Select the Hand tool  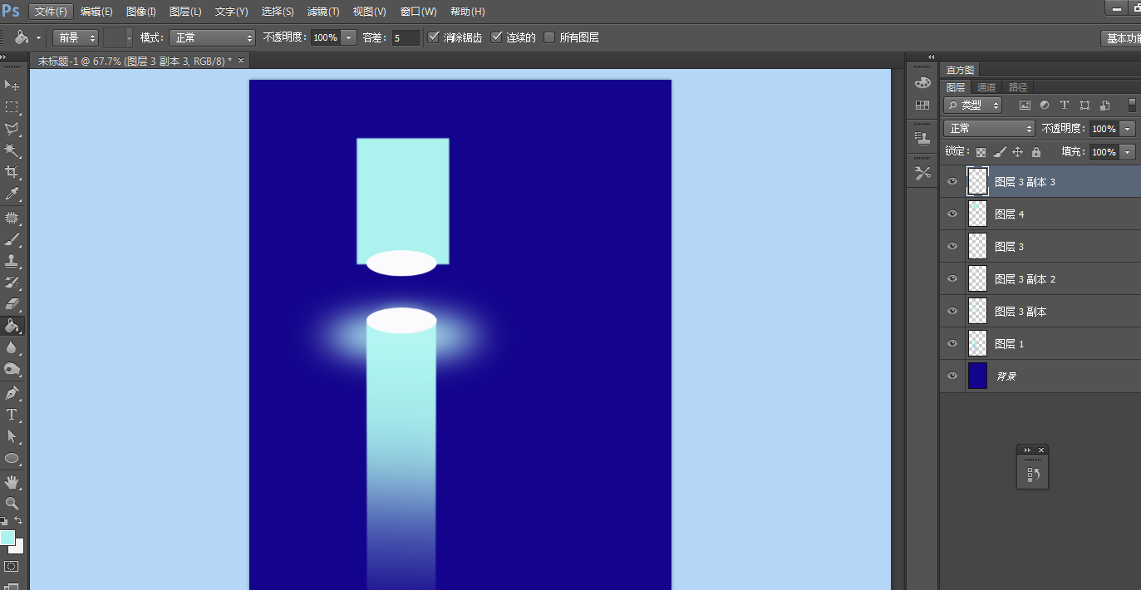[12, 481]
